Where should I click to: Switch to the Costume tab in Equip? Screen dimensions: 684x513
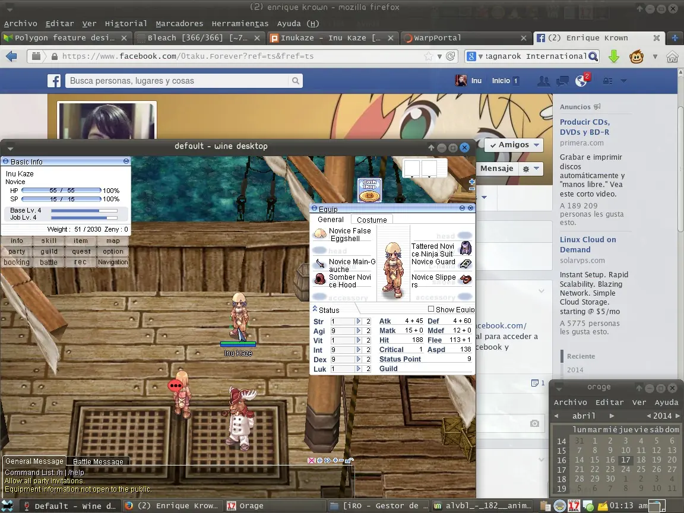coord(372,220)
